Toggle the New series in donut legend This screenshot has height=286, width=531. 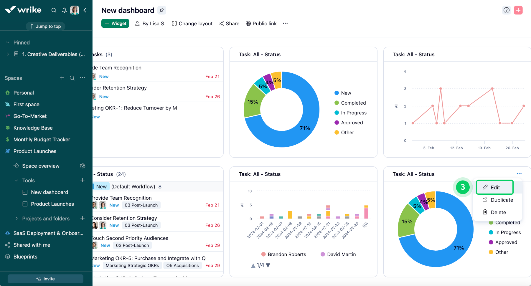click(x=346, y=93)
